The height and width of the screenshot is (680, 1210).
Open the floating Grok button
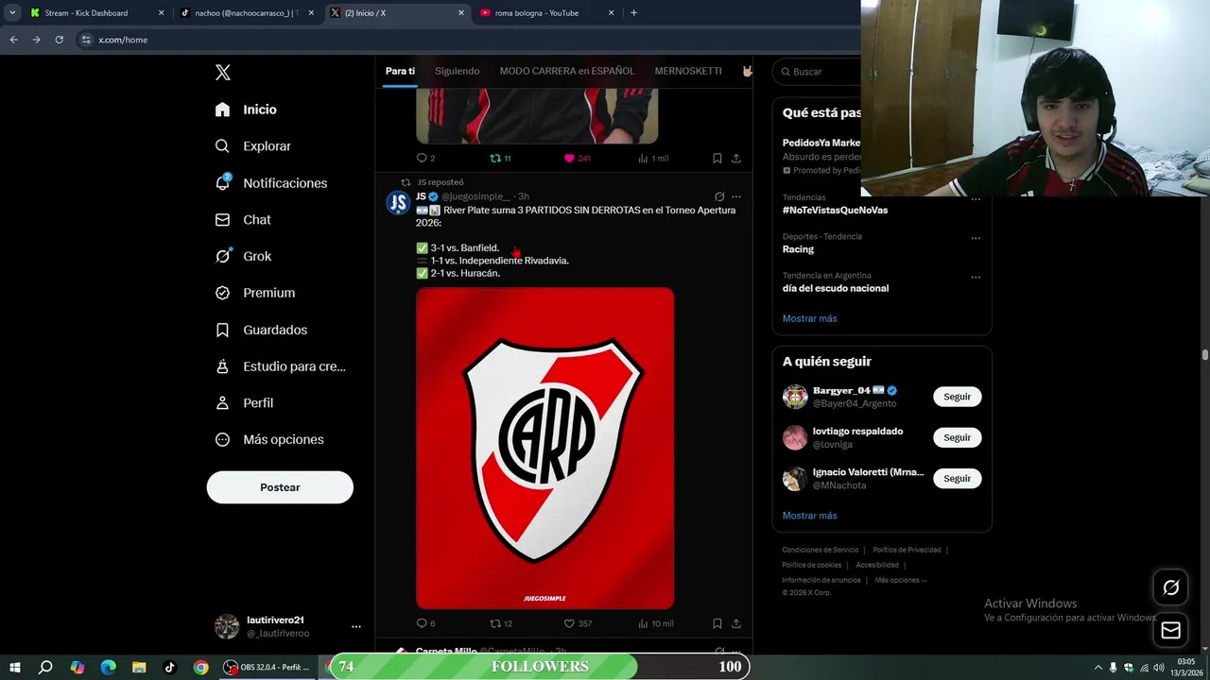coord(1170,587)
